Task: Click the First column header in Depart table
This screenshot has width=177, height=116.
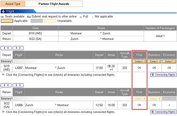Action: pyautogui.click(x=140, y=55)
